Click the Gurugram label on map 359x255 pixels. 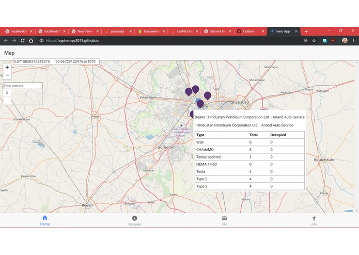pos(166,147)
